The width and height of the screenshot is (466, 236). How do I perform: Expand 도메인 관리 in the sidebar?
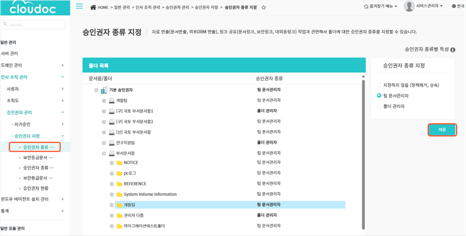point(62,65)
